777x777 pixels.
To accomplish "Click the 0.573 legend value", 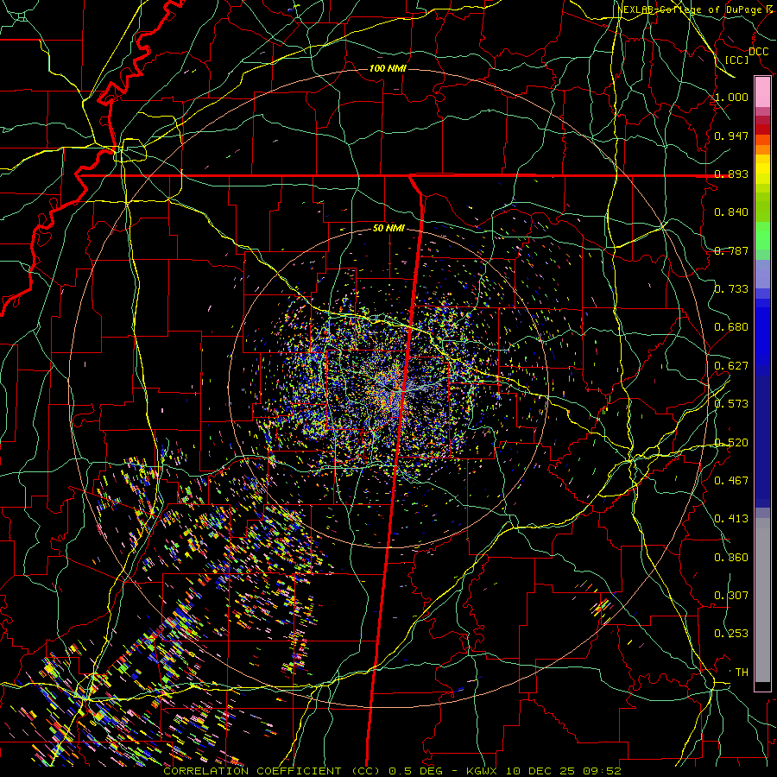I will coord(731,404).
